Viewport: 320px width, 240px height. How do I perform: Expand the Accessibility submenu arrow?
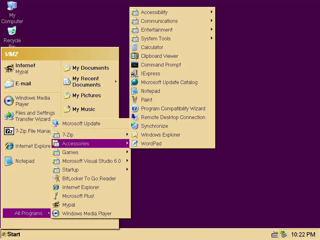pyautogui.click(x=212, y=12)
